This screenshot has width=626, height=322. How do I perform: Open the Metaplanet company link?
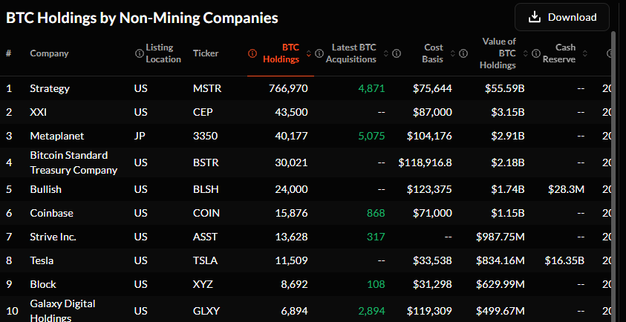pyautogui.click(x=57, y=136)
